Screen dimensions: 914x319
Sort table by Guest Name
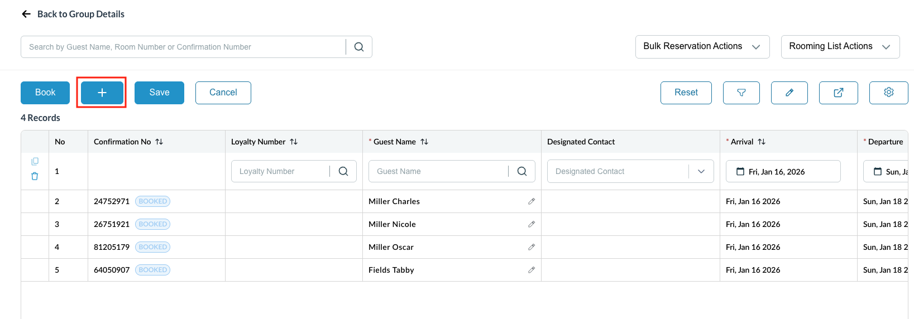click(x=424, y=142)
